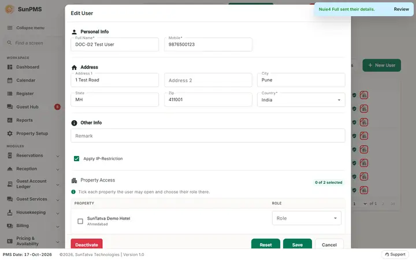Click the empty Address 2 field
416x260 pixels.
click(208, 80)
